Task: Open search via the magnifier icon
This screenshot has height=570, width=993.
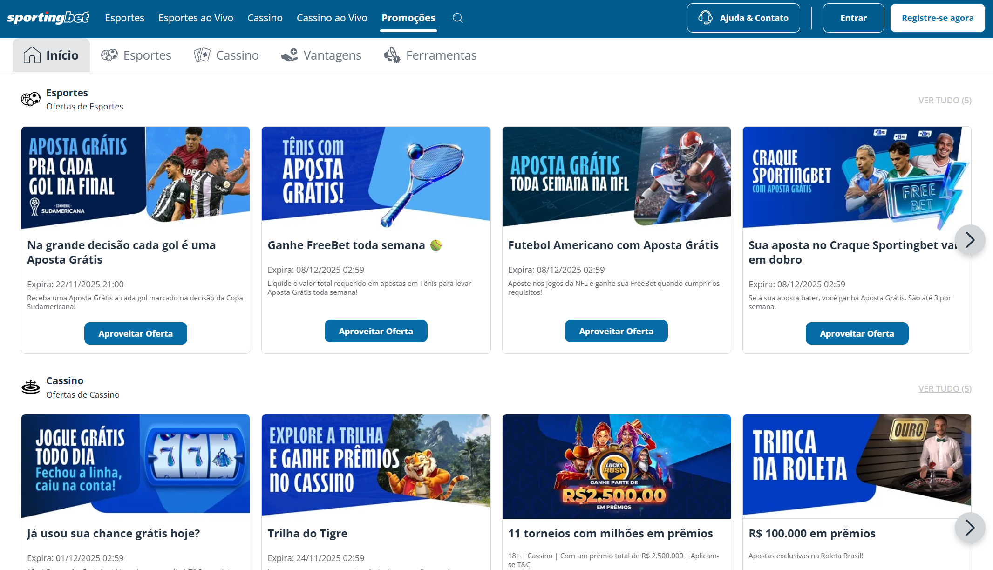Action: point(457,18)
